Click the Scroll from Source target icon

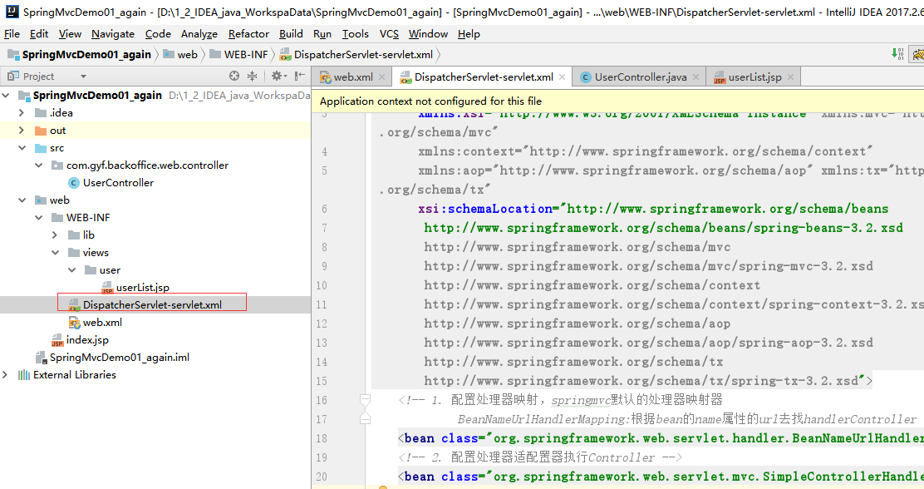(x=234, y=76)
